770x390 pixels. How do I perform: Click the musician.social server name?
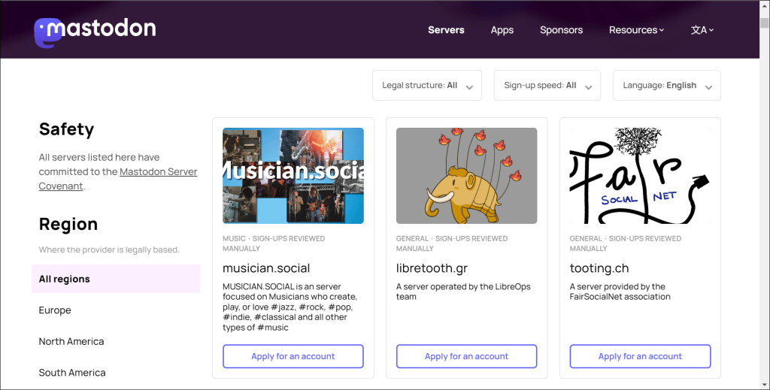click(x=266, y=268)
